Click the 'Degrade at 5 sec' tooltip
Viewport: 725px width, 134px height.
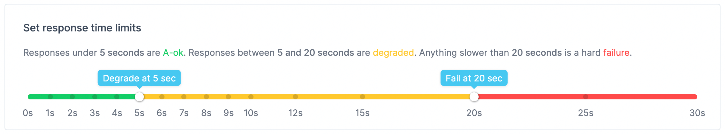139,78
